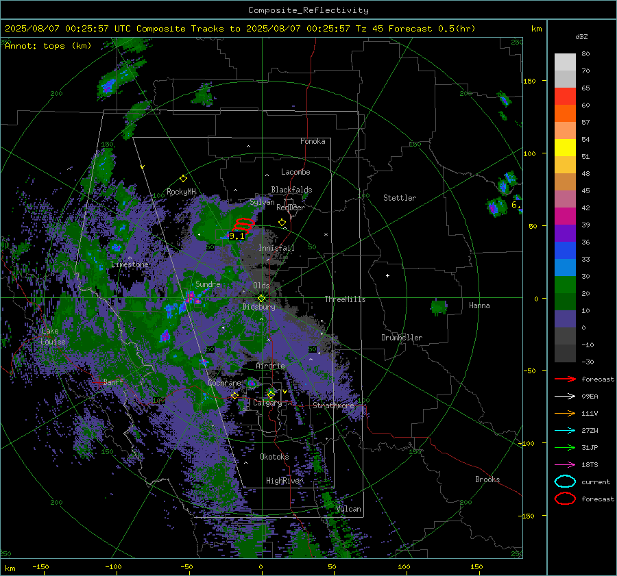Click the Stettler city label
This screenshot has height=576, width=617.
coord(400,198)
